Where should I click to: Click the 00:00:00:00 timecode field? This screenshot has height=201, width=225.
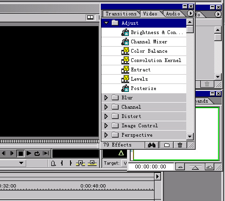tap(150, 166)
